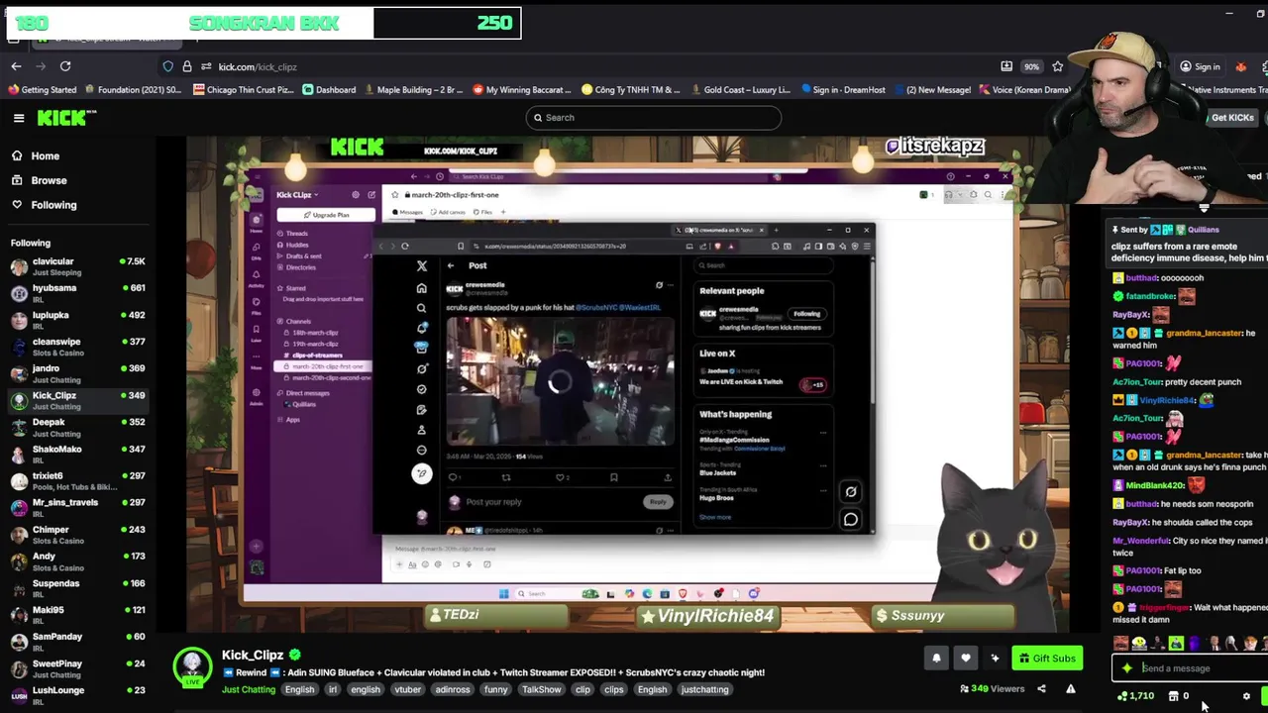Open Mr_sins_travels channel

77,507
